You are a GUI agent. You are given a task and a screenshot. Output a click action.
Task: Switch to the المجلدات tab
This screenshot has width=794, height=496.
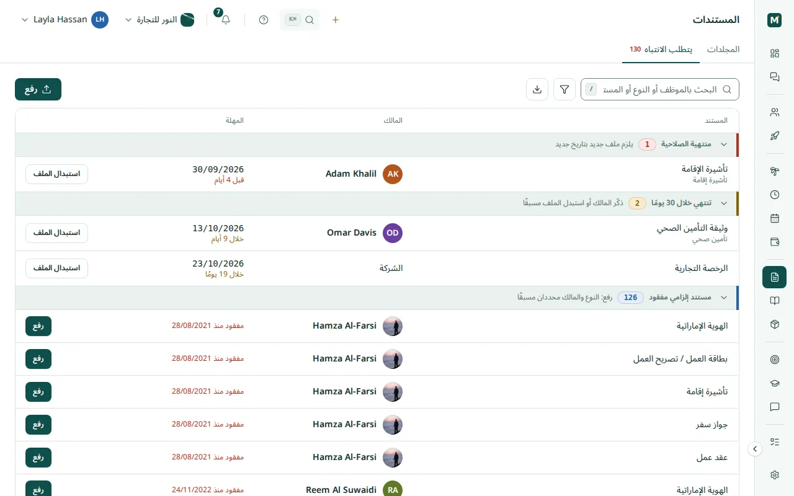pyautogui.click(x=723, y=50)
